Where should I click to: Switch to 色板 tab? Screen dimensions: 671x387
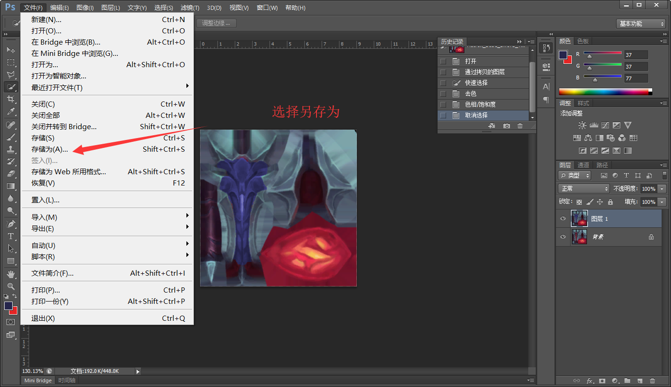click(x=583, y=41)
